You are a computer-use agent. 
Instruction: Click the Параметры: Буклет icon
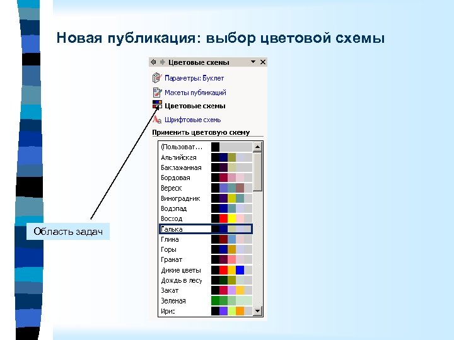pyautogui.click(x=157, y=78)
